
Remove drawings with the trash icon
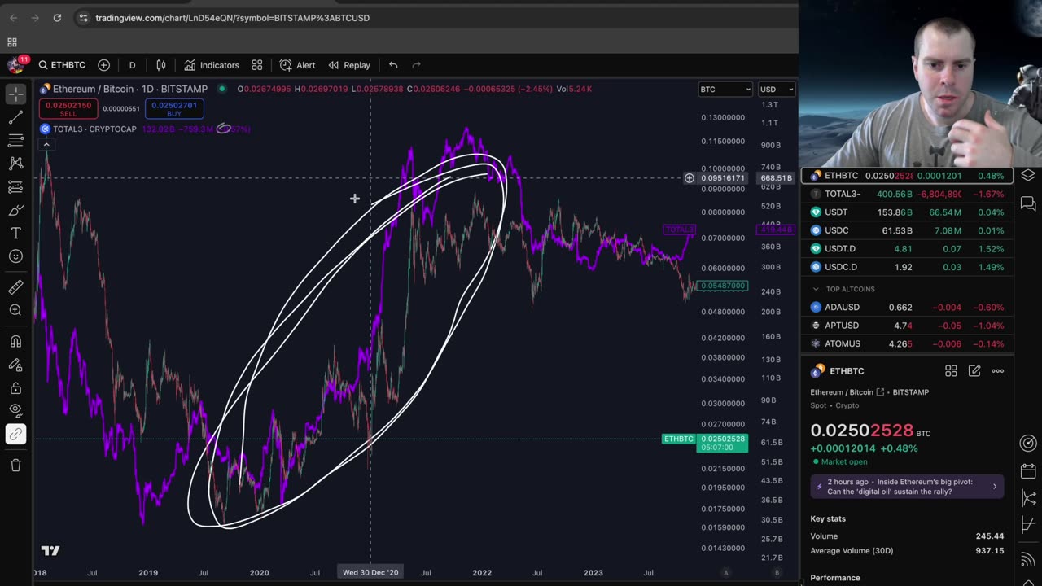tap(15, 466)
